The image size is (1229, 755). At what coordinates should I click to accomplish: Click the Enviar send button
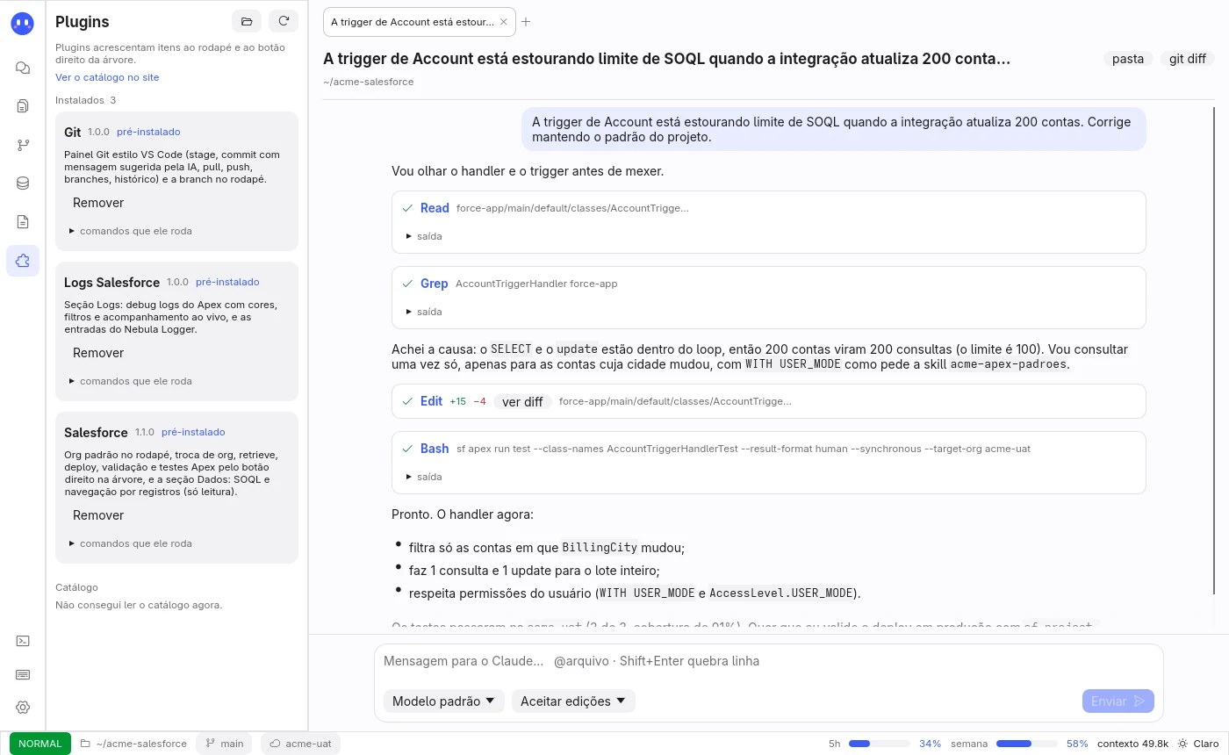(x=1118, y=701)
